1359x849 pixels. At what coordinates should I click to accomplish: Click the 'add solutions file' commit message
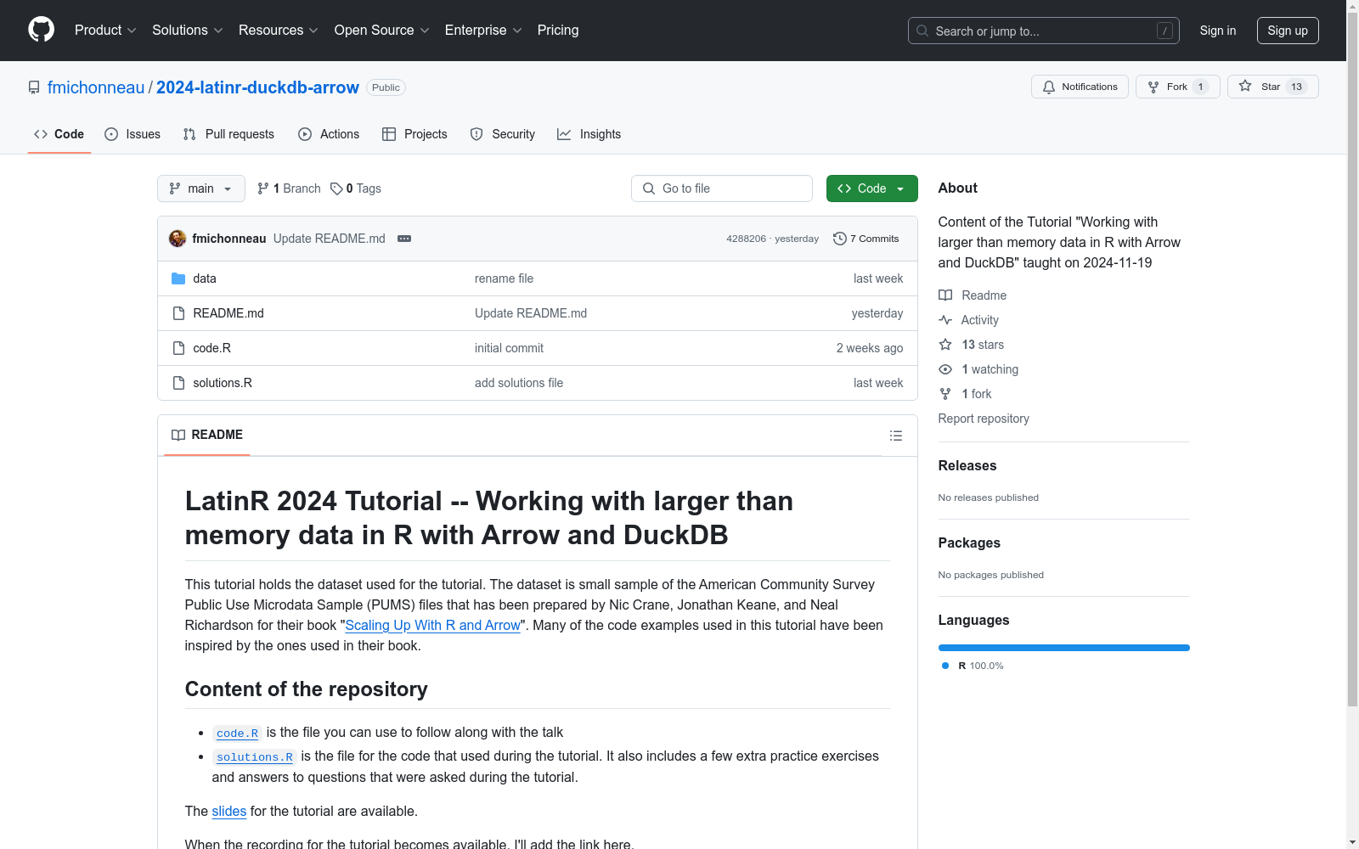click(x=519, y=383)
